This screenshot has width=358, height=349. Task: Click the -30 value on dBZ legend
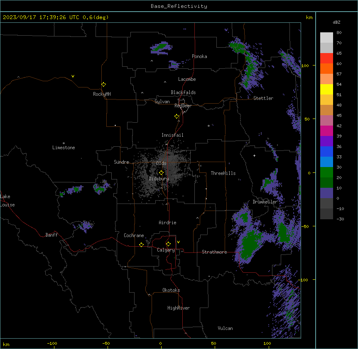pyautogui.click(x=340, y=219)
